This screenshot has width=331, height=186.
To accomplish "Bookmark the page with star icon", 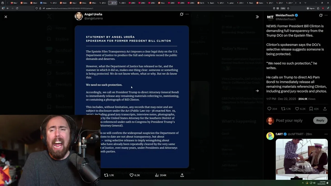I will point(288,8).
